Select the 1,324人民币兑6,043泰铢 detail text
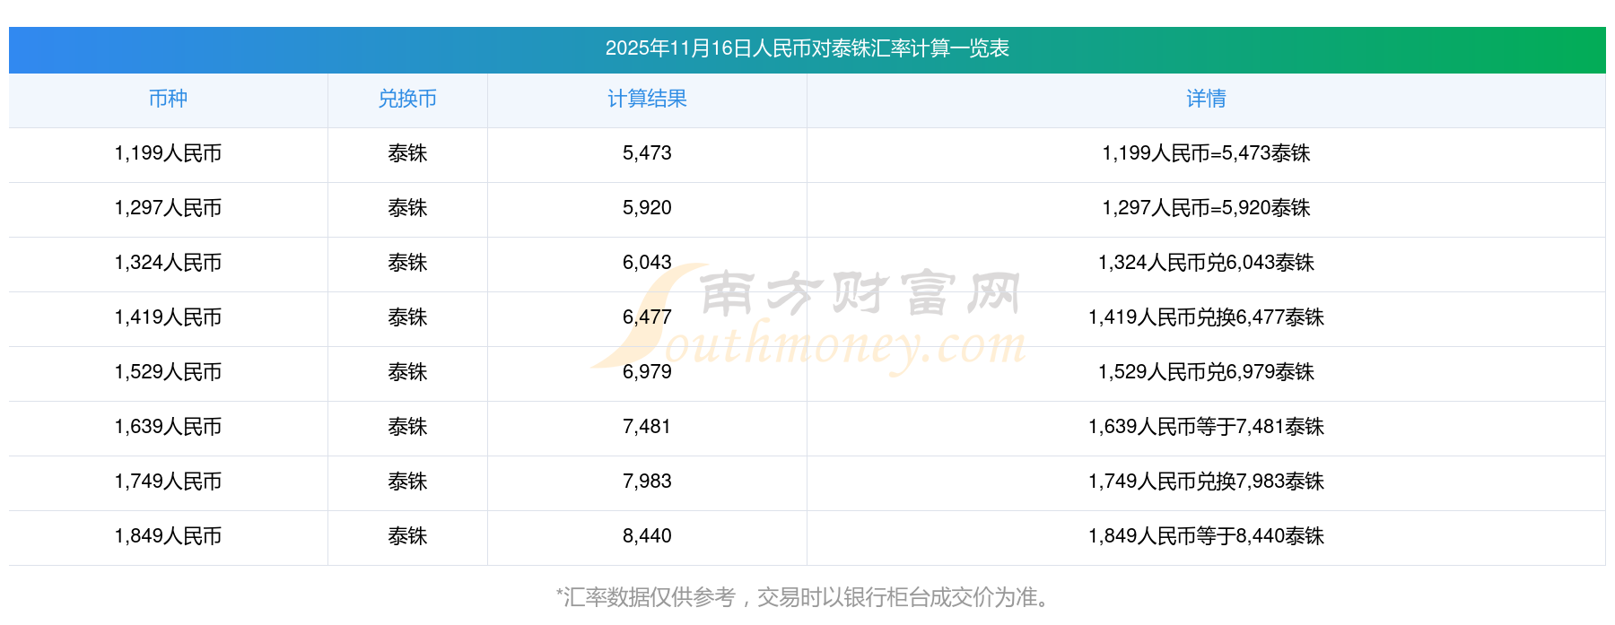Viewport: 1615px width, 625px height. coord(1206,263)
